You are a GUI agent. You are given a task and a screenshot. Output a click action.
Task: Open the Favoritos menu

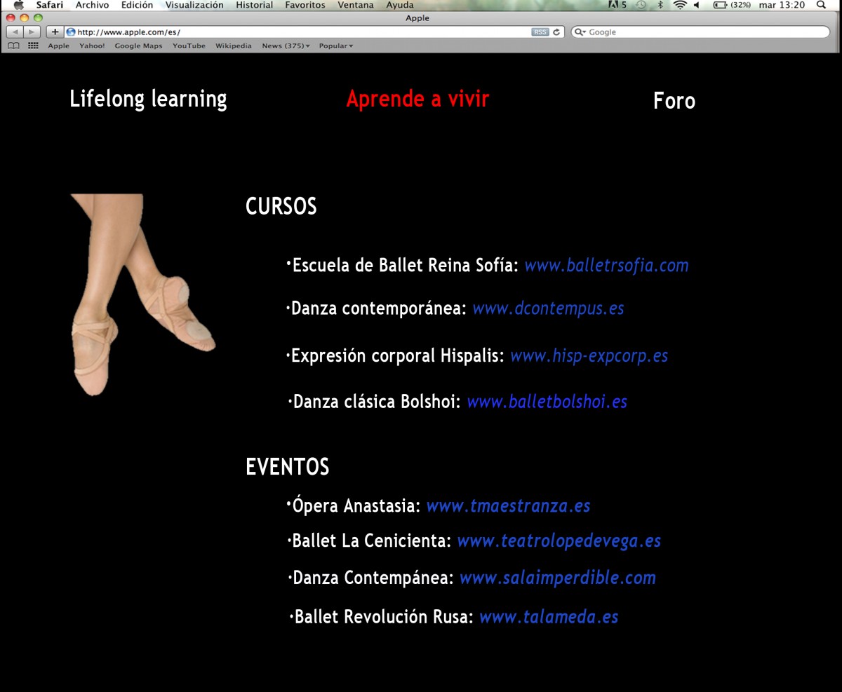coord(305,5)
